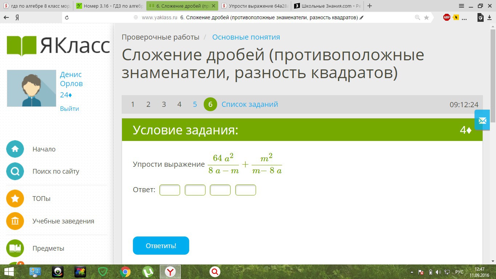Switch to the 'Школьные Знания.com' tab
The height and width of the screenshot is (279, 496).
(x=328, y=6)
